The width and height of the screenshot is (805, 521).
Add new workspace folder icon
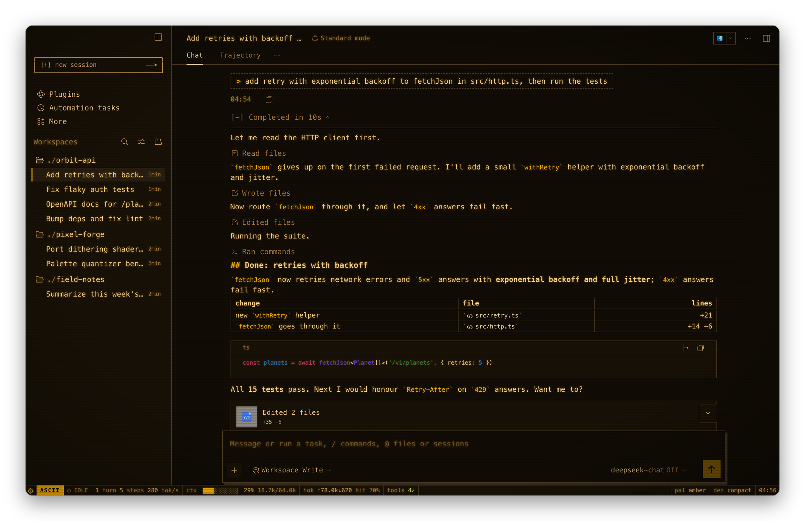coord(158,142)
